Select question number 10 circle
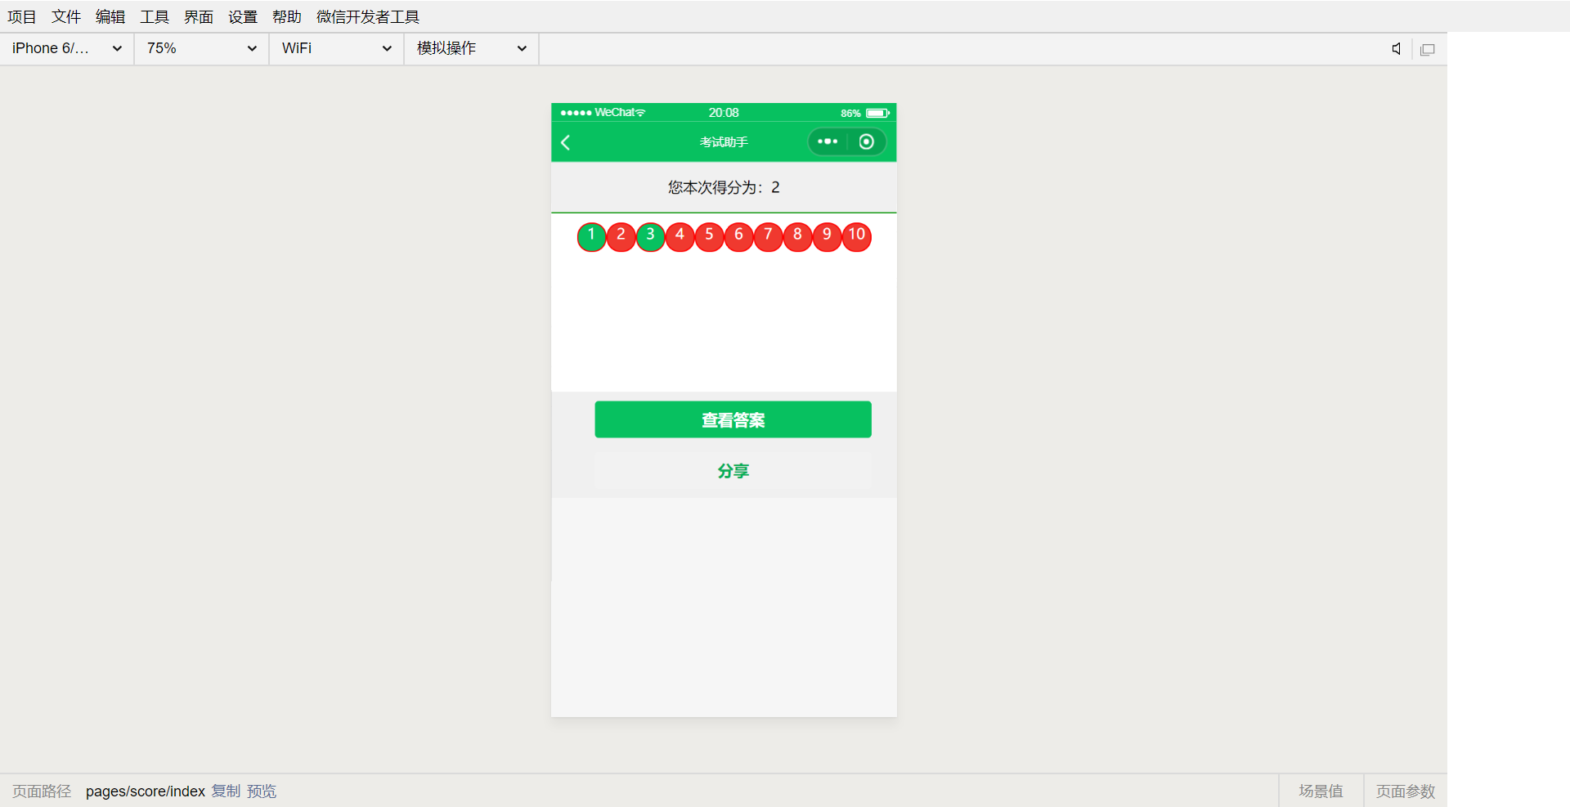1570x807 pixels. coord(857,236)
